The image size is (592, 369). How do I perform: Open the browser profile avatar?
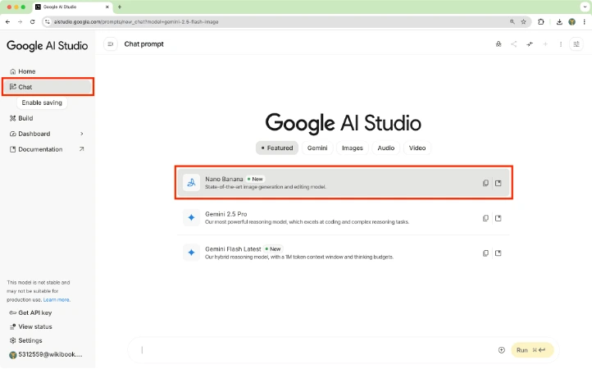coord(572,22)
